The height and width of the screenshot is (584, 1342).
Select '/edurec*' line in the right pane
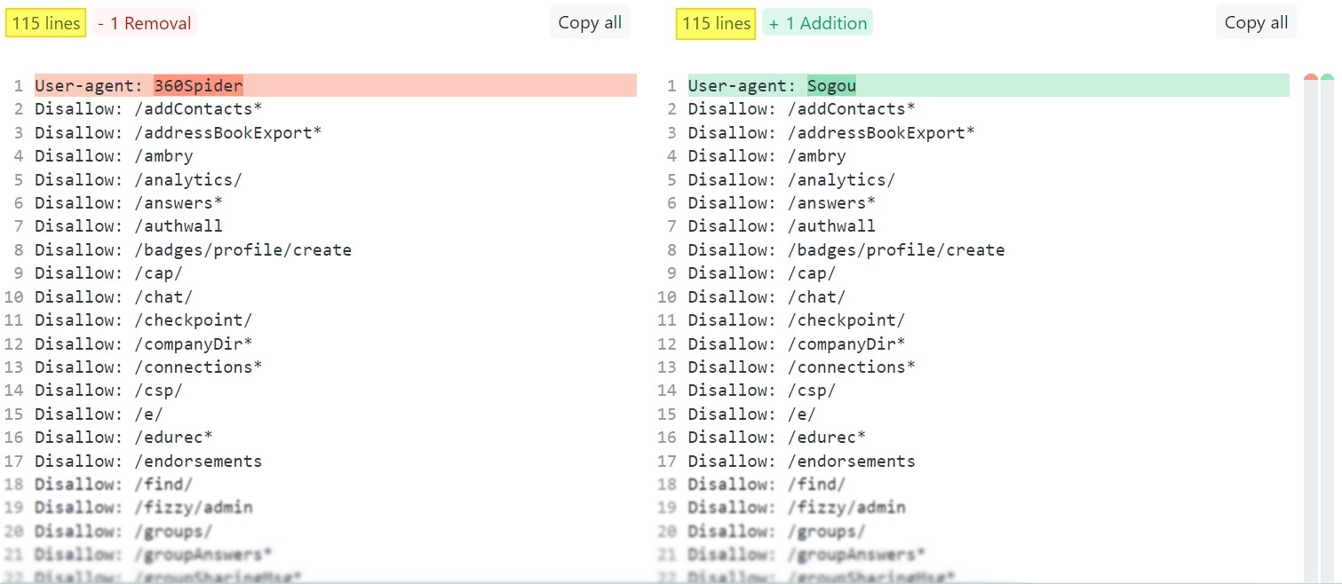point(777,437)
